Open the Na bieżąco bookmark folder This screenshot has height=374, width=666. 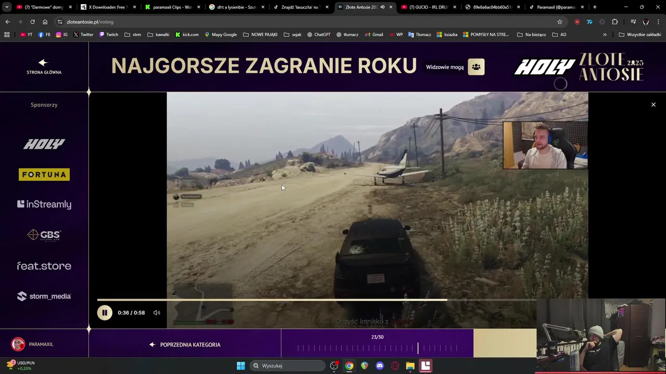(x=531, y=35)
